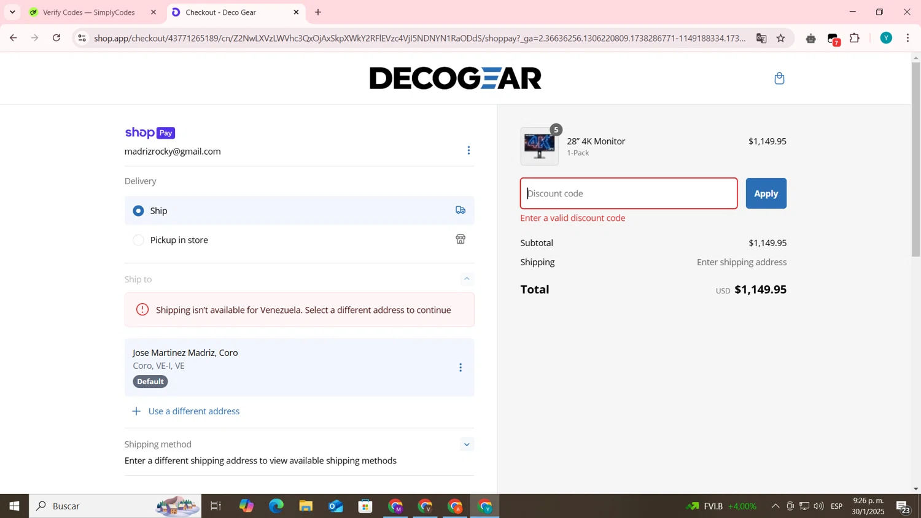Open the Windows Start menu
This screenshot has height=518, width=921.
[x=14, y=506]
